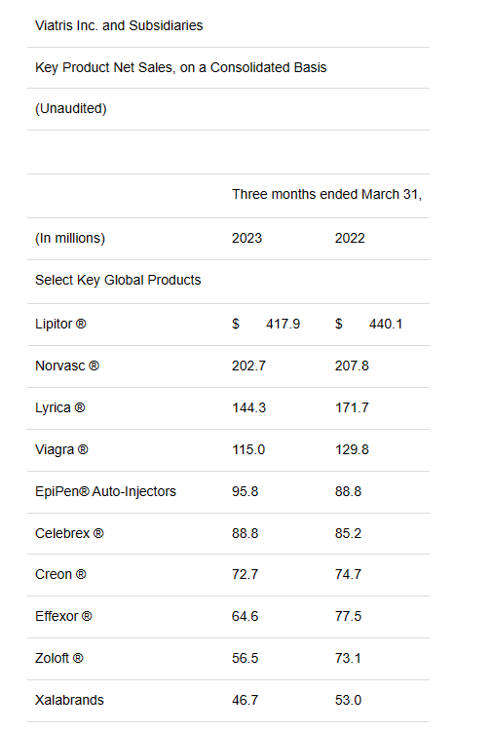Click the Lipitor product name cell
Screen dimensions: 493x731
point(60,324)
